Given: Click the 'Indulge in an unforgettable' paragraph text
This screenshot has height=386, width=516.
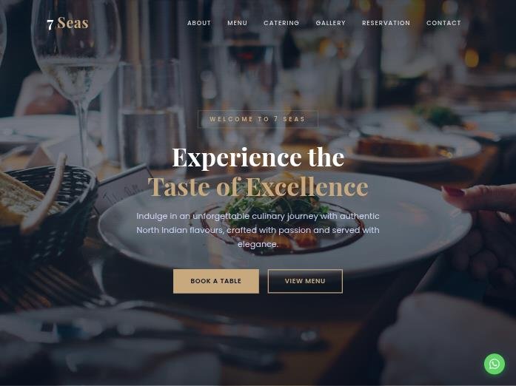Looking at the screenshot, I should click(x=258, y=230).
